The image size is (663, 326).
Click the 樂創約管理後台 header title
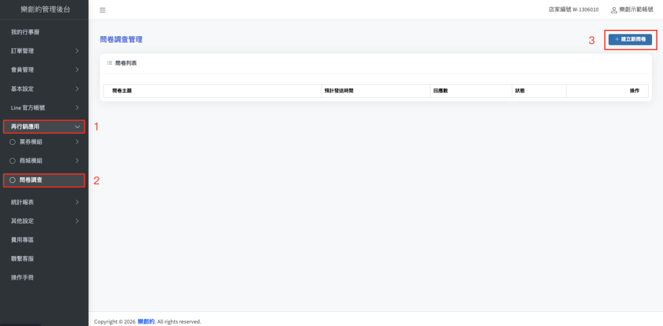(x=44, y=10)
